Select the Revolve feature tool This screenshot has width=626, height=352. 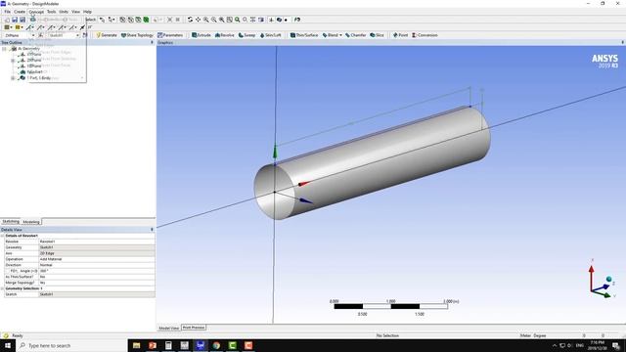point(224,35)
